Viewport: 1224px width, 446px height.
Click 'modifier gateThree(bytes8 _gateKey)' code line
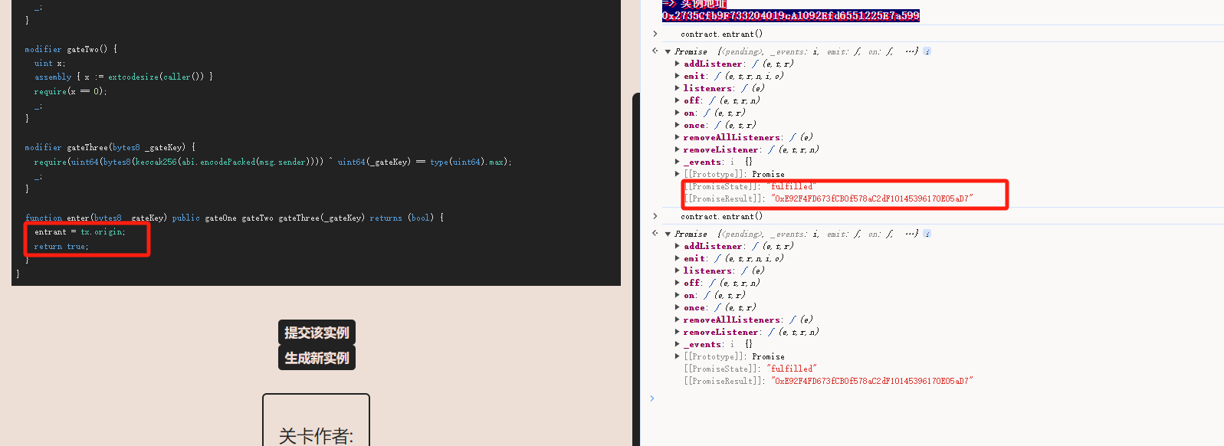110,147
